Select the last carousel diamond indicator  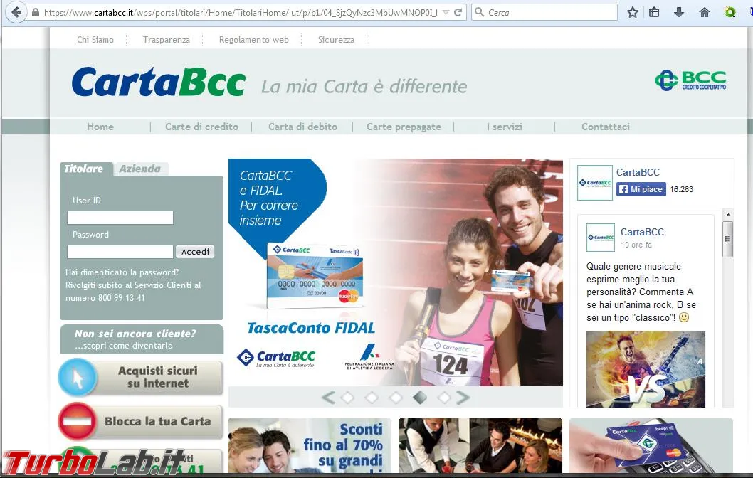(x=443, y=398)
